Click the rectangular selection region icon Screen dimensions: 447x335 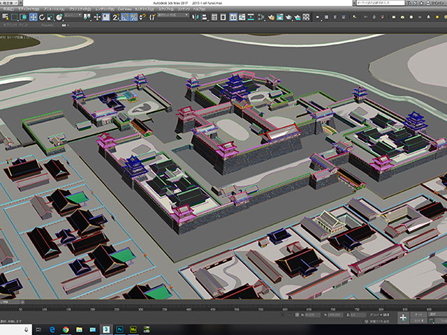[14, 16]
